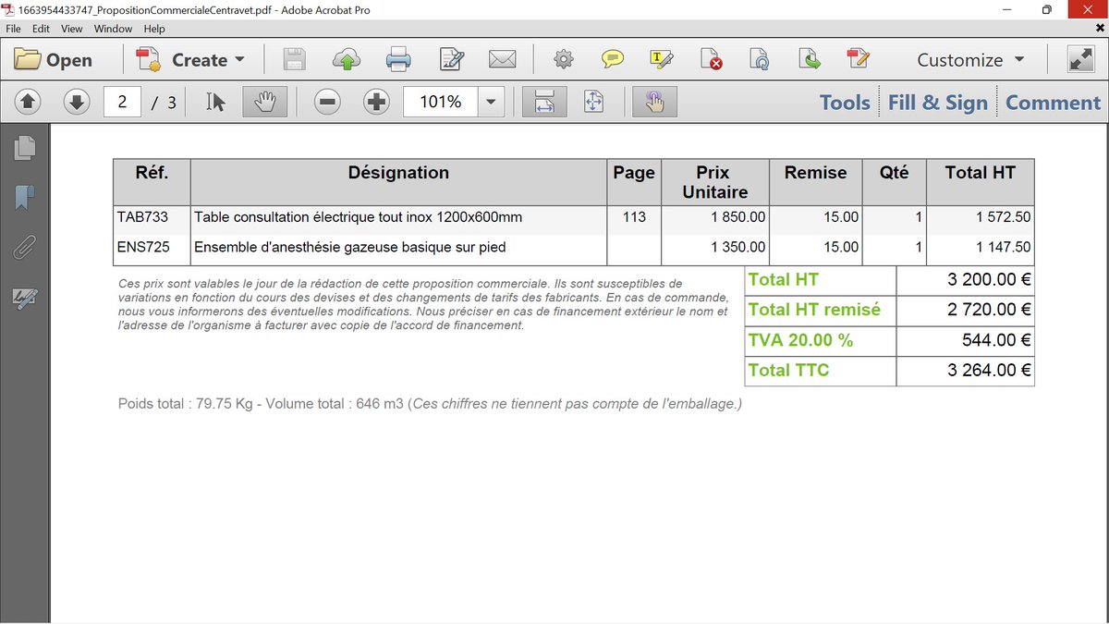Open the Customize toolbar dropdown
Screen dimensions: 1109x624
[970, 60]
